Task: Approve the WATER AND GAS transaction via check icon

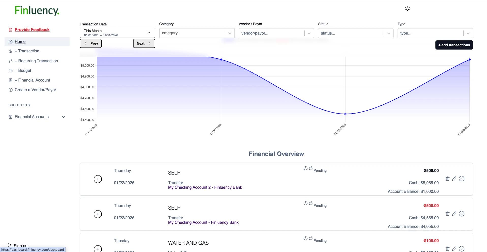Action: 462,248
